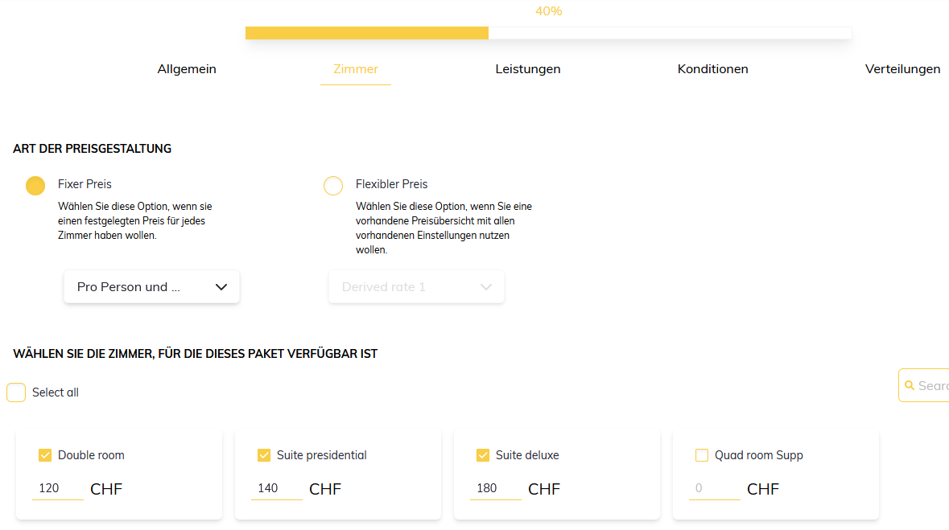
Task: Enable the Quad room Supp checkbox
Action: click(x=702, y=455)
